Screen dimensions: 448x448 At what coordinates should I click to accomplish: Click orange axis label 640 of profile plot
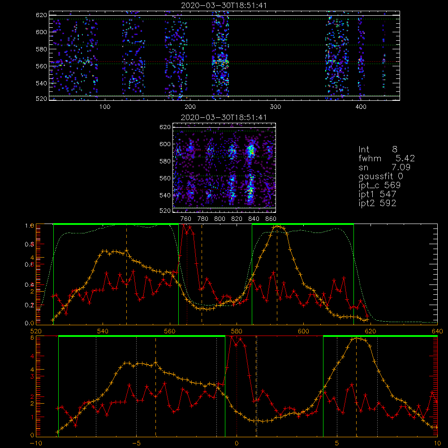tap(437, 331)
